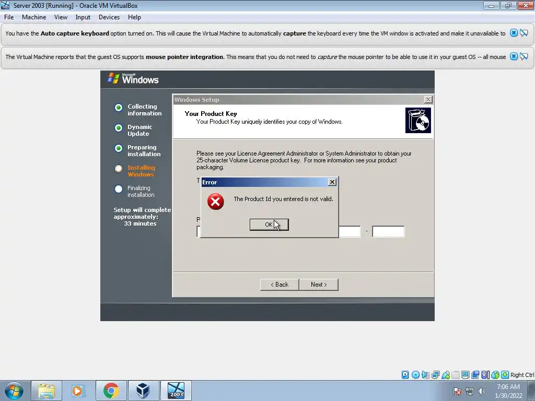Open the Help menu
535x401 pixels.
coord(134,17)
